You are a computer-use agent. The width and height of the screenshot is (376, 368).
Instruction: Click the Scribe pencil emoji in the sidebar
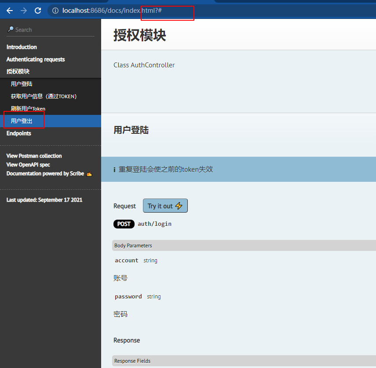click(89, 173)
